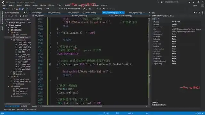Open the third menu bar item (V)
205x115 pixels.
click(x=19, y=5)
